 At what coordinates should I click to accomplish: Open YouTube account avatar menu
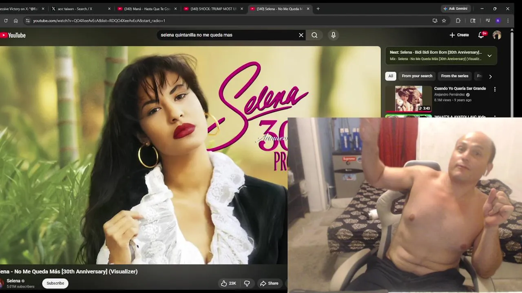point(497,35)
